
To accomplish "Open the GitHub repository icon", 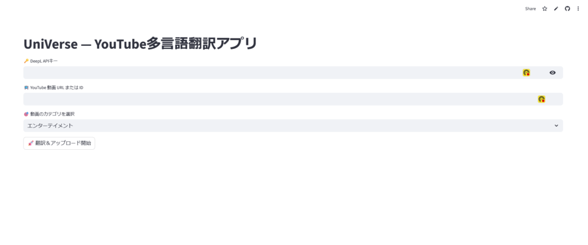I will pyautogui.click(x=567, y=9).
